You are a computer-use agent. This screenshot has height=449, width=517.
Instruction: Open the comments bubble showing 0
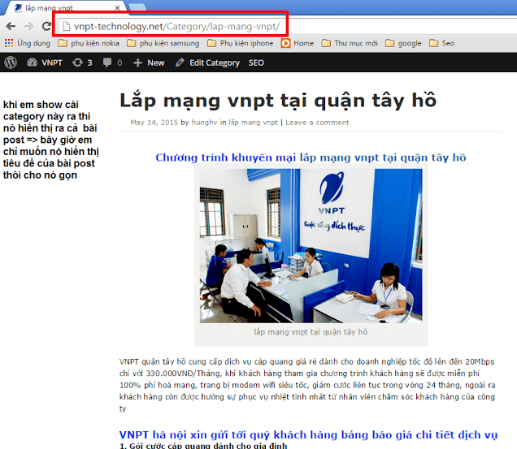[x=112, y=63]
